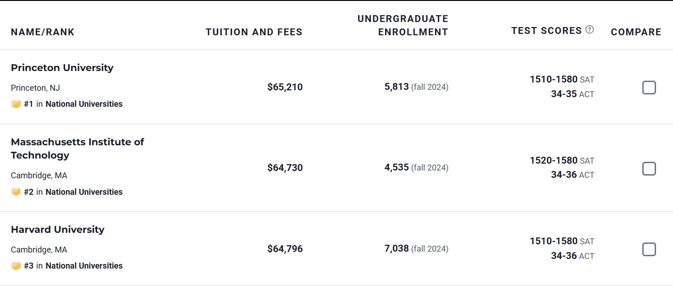The width and height of the screenshot is (673, 286).
Task: Click the Test Scores help question-mark icon
Action: pyautogui.click(x=590, y=30)
